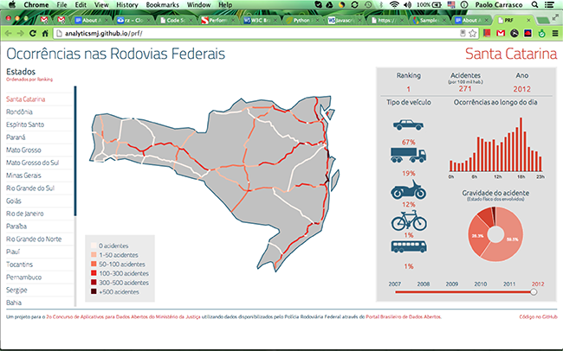This screenshot has height=351, width=563.
Task: Open the Código no GitHub link
Action: coord(537,317)
